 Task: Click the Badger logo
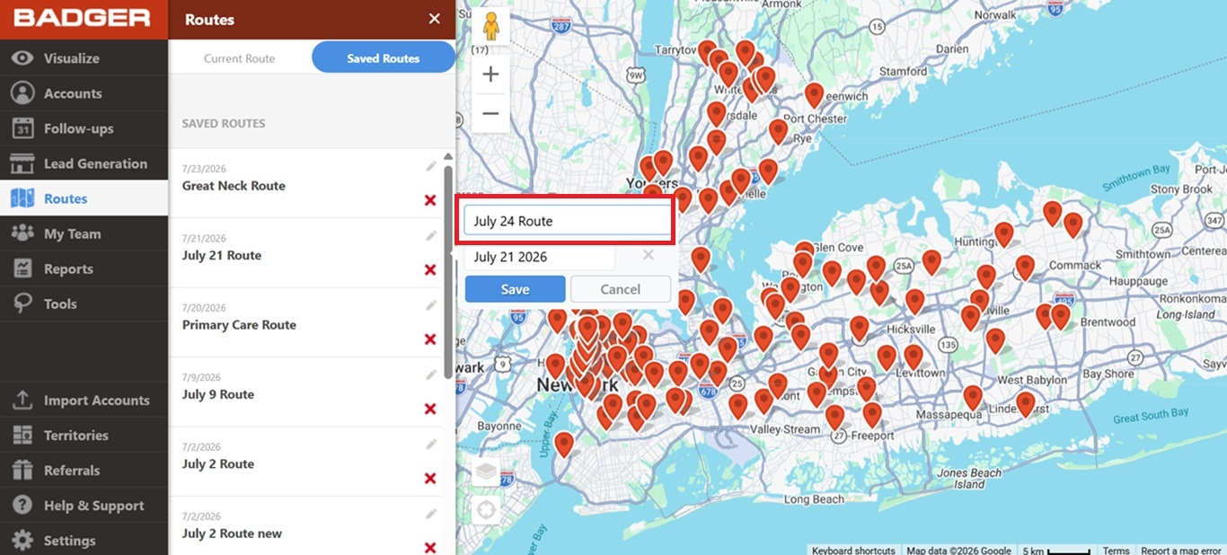(82, 18)
